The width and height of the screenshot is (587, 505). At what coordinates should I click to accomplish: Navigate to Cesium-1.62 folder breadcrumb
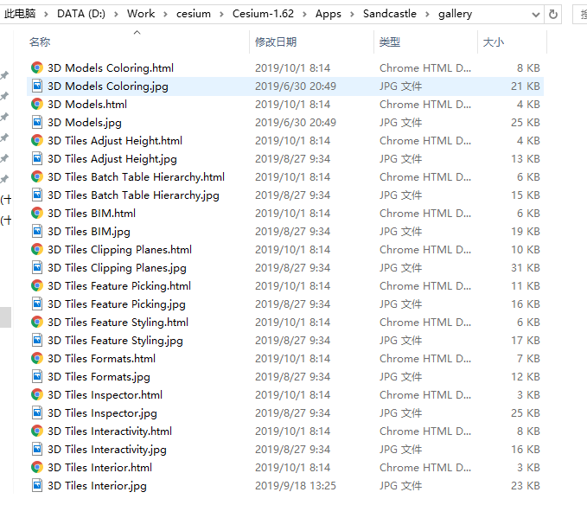(x=263, y=14)
